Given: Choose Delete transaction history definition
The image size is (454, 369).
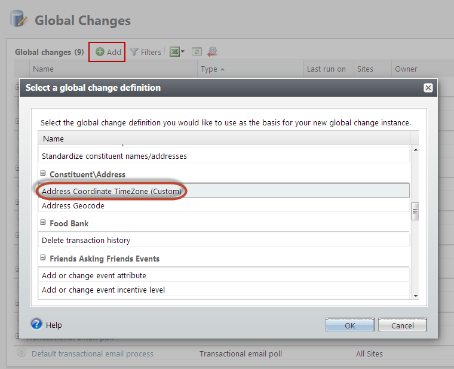Looking at the screenshot, I should (85, 240).
